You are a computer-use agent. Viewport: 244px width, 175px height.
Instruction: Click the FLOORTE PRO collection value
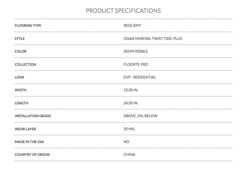(136, 65)
